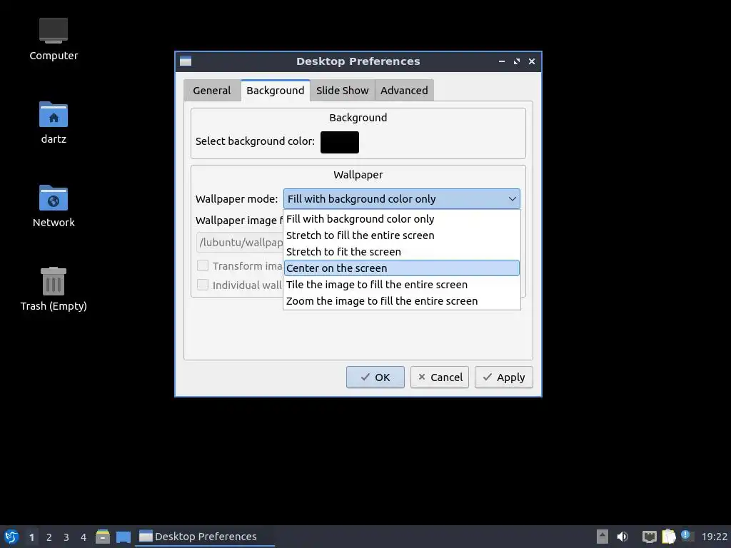The height and width of the screenshot is (548, 731).
Task: Choose 'Tile the image to fill the entire screen'
Action: [x=401, y=284]
